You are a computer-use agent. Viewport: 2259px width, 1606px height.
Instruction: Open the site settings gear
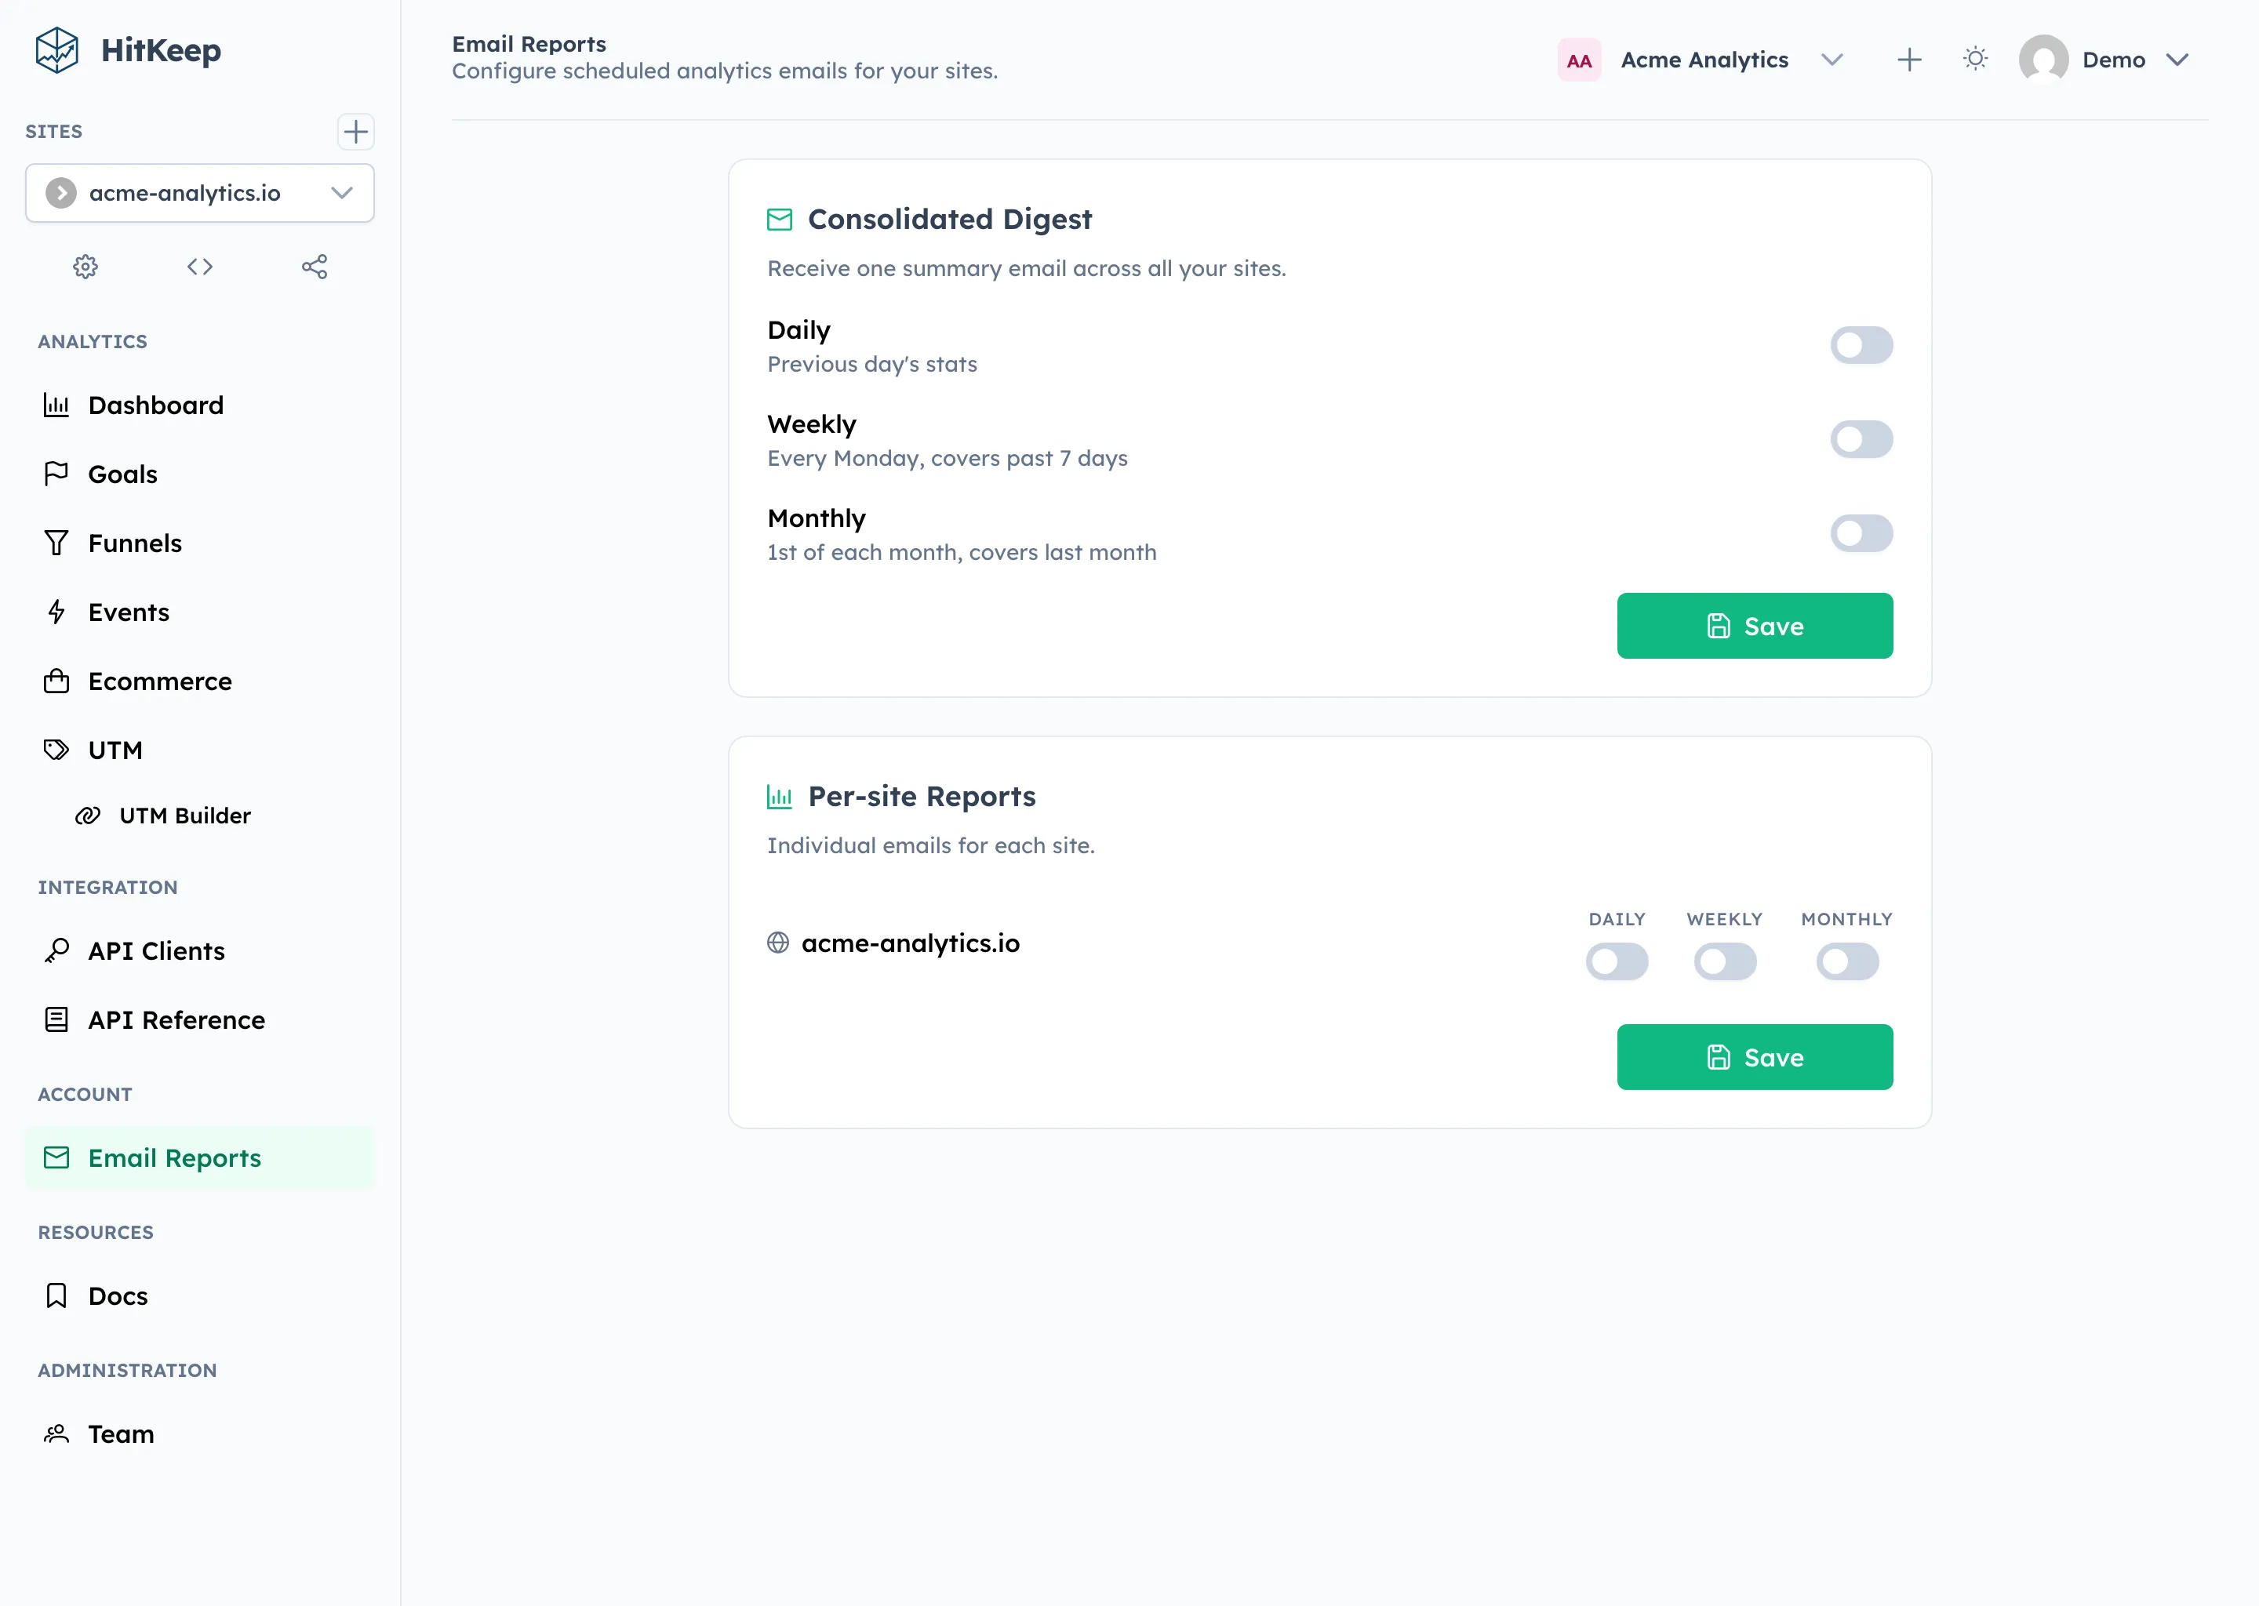[85, 266]
